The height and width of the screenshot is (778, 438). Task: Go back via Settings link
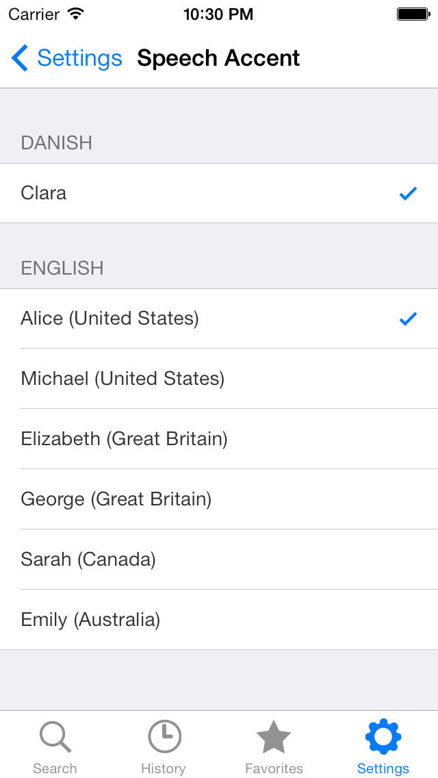coord(79,58)
